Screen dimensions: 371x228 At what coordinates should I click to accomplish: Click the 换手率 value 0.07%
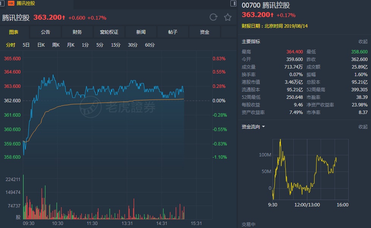[296, 75]
